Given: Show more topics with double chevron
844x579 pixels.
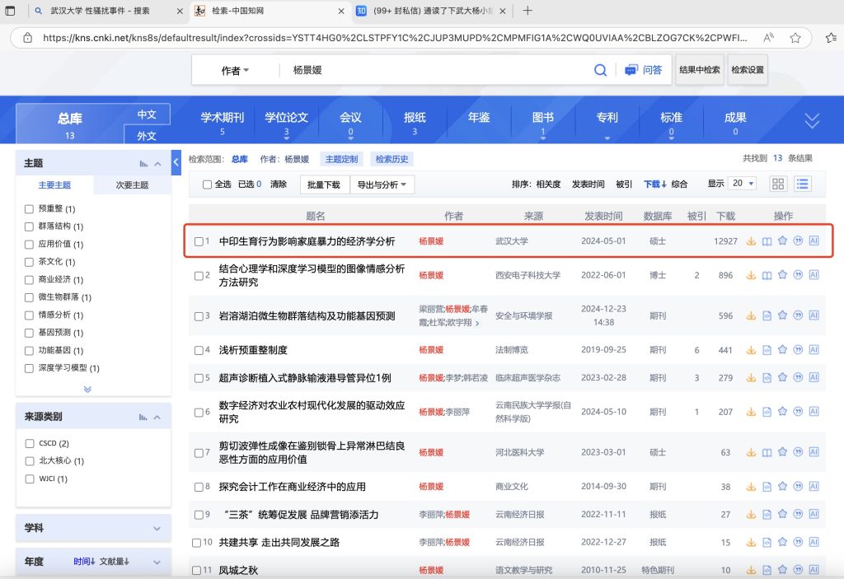Looking at the screenshot, I should [87, 389].
